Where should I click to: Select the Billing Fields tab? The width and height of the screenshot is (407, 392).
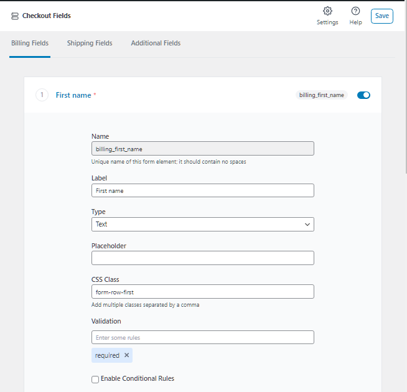(x=30, y=44)
